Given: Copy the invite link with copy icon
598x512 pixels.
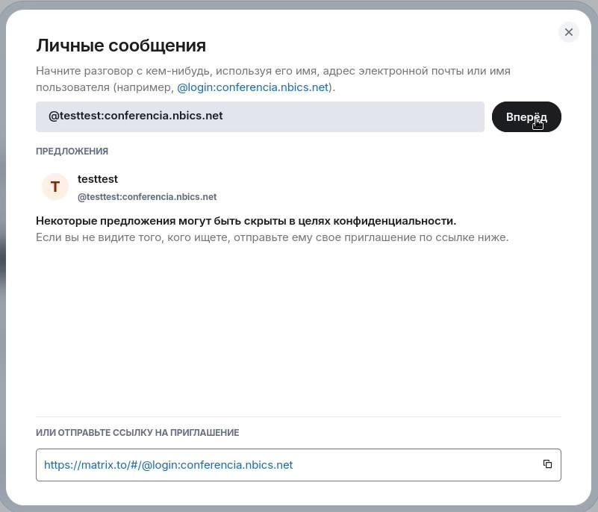Looking at the screenshot, I should pyautogui.click(x=547, y=464).
